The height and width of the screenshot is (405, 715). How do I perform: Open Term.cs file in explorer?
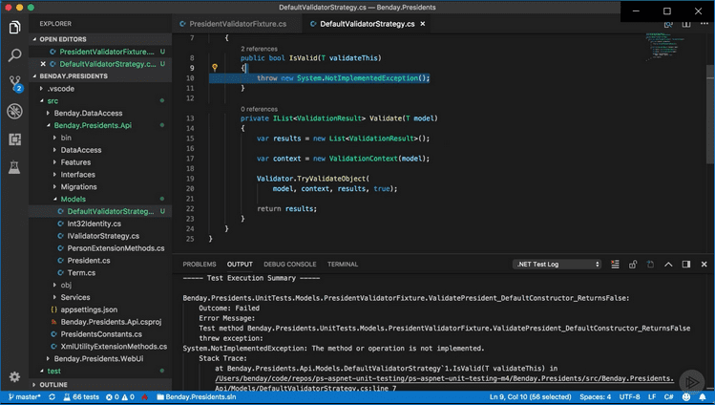(x=100, y=273)
